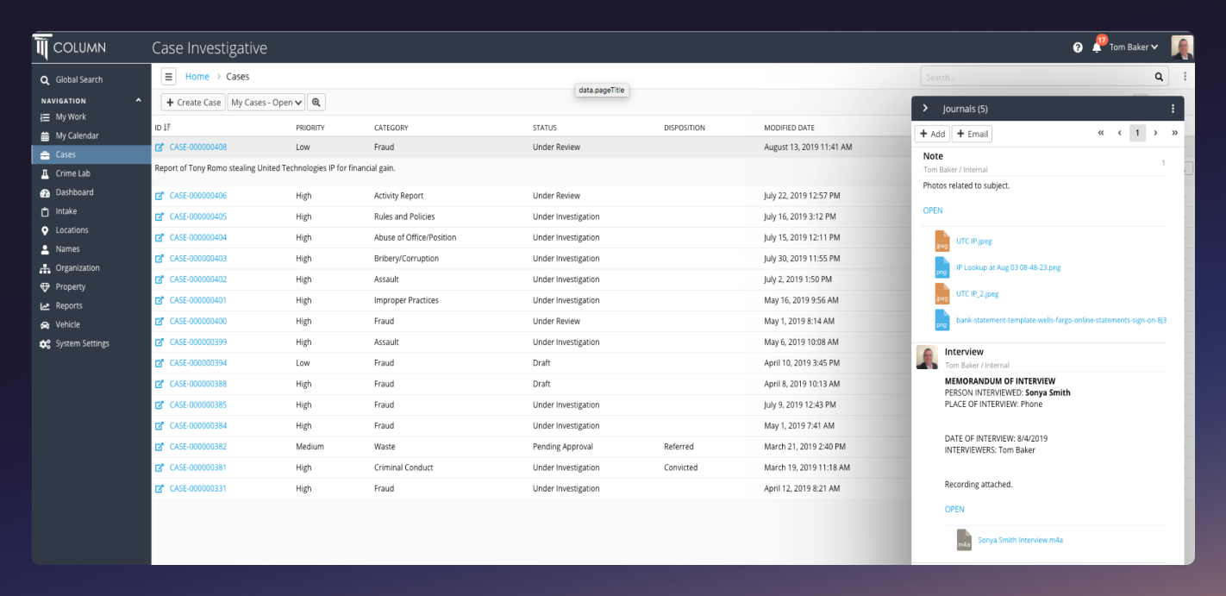Open the Sonya Smith Interview.m4a attachment
Screen dimensions: 1226x596
[1019, 539]
